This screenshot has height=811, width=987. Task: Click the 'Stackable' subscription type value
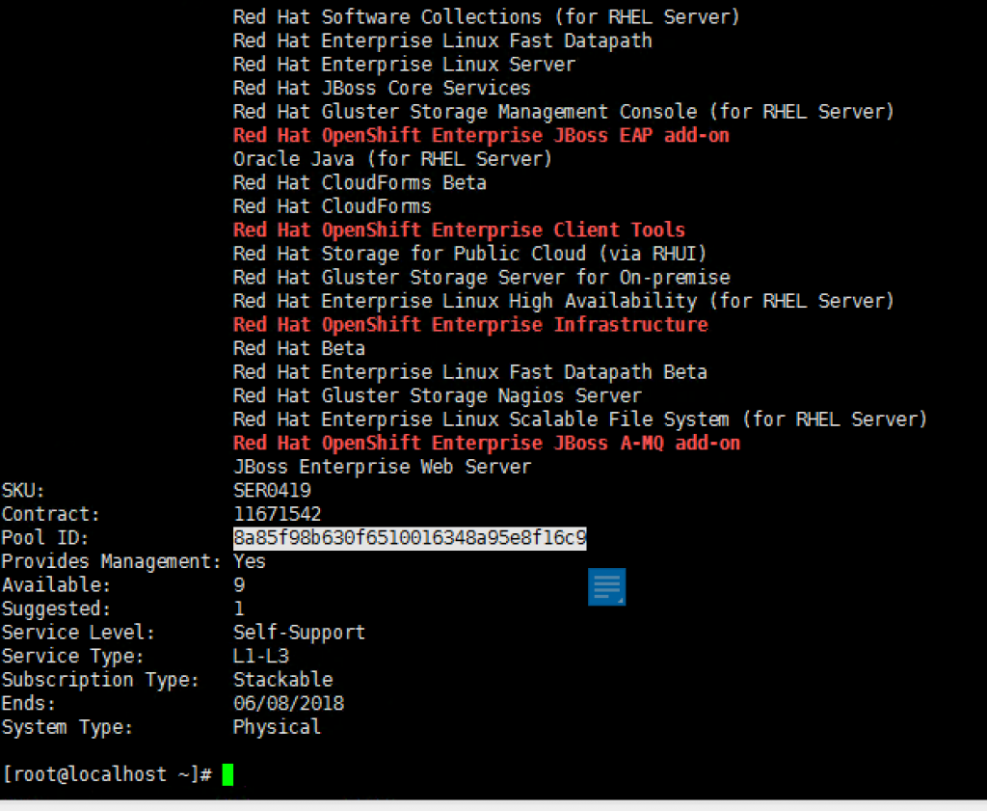point(282,680)
